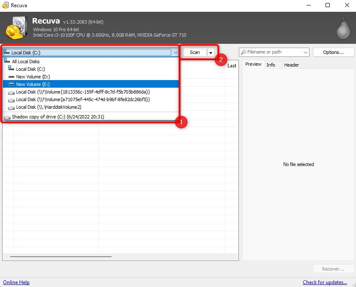Click the Last column header

[x=232, y=66]
